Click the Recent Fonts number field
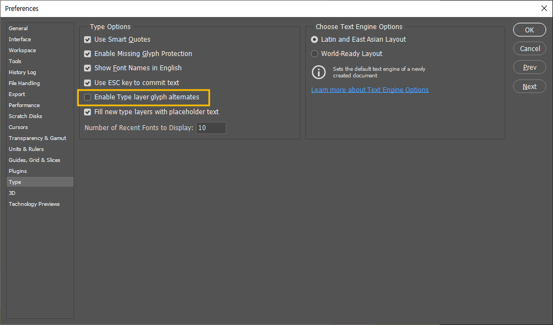This screenshot has height=325, width=553. coord(211,127)
